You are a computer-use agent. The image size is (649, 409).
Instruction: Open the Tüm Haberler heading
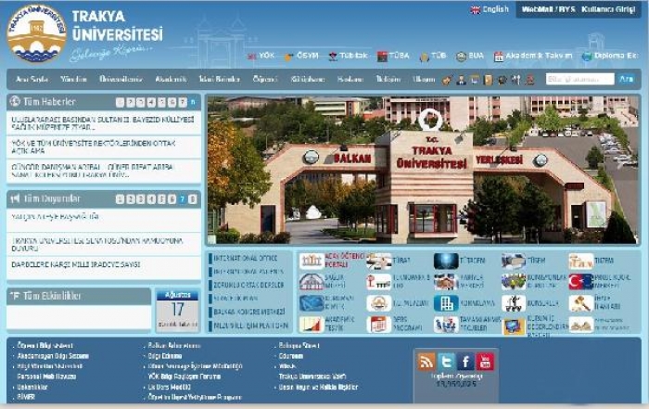click(49, 101)
